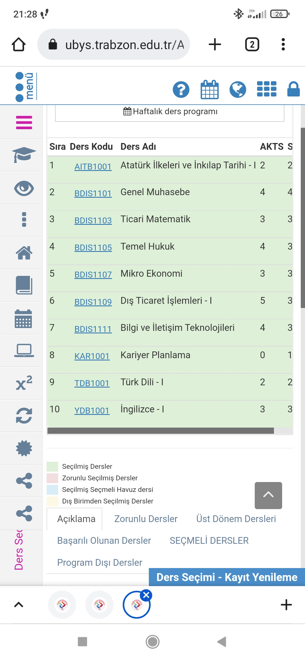Open the calendar icon in the header
Screen dimensions: 305x660
point(210,90)
